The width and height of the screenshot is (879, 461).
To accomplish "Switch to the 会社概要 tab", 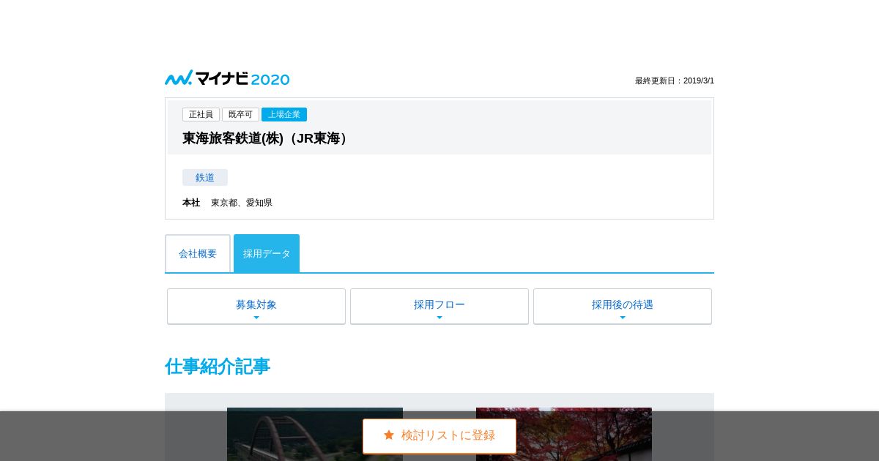I will [x=198, y=253].
